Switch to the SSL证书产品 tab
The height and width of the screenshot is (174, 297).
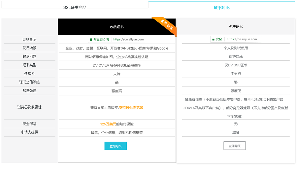pos(75,8)
